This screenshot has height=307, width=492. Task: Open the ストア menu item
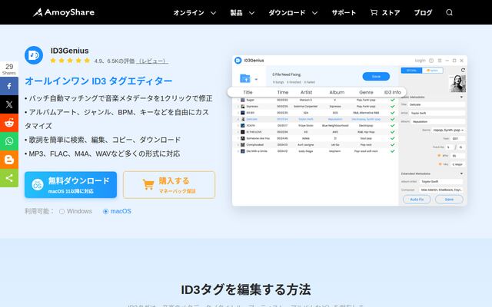[391, 12]
